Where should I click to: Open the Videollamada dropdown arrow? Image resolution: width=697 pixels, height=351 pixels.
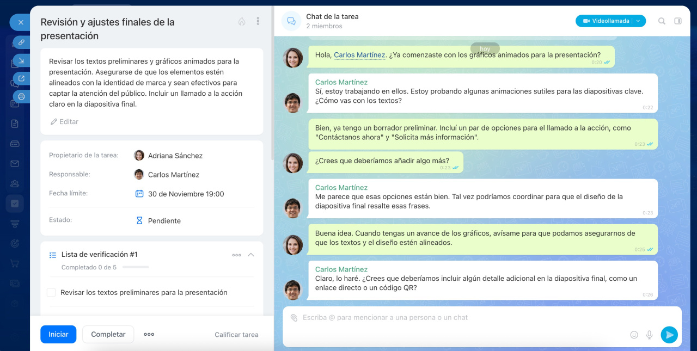[638, 21]
